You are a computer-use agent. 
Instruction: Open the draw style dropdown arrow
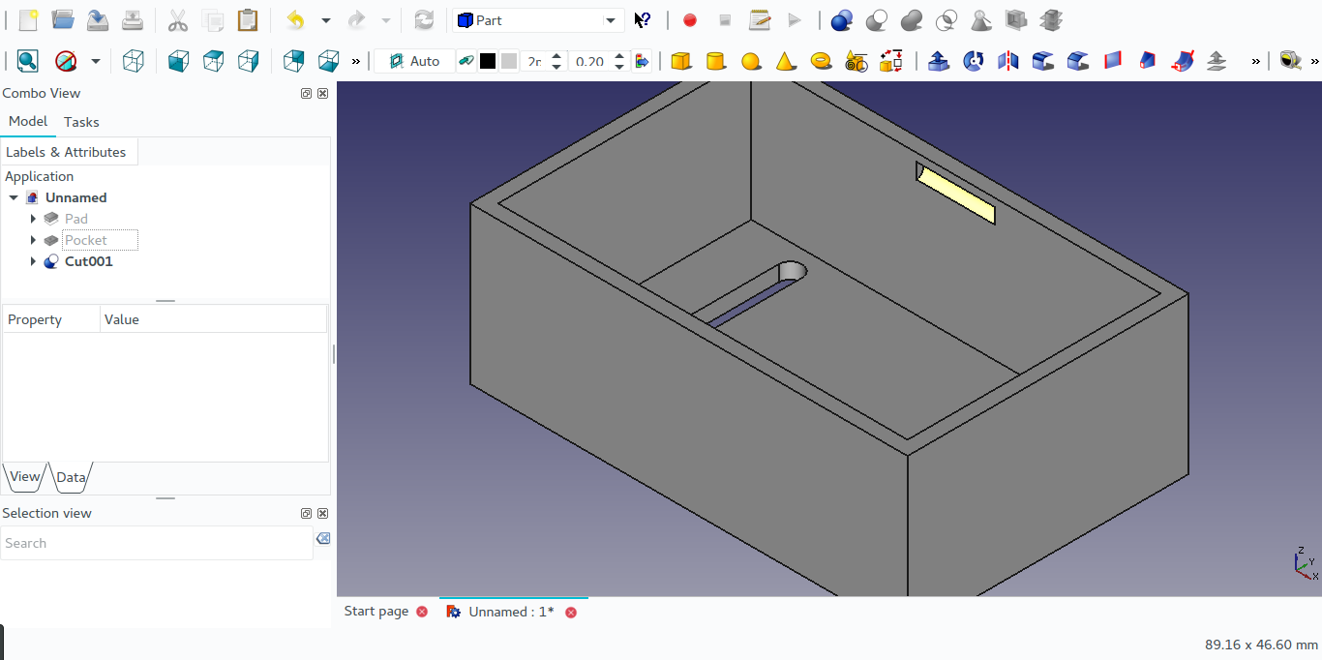95,61
